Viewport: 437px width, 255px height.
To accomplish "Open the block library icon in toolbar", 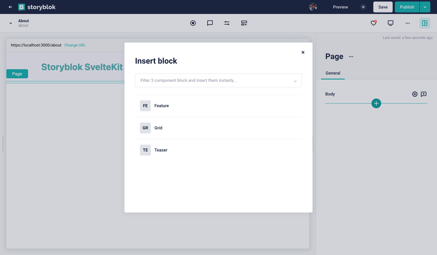I will click(244, 23).
